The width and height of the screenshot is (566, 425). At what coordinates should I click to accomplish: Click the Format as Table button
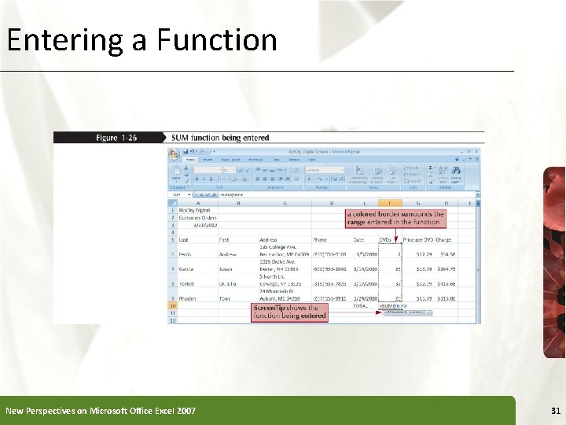(x=377, y=175)
